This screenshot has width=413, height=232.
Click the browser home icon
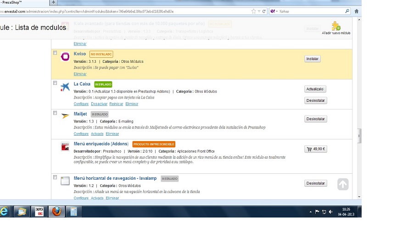click(357, 11)
